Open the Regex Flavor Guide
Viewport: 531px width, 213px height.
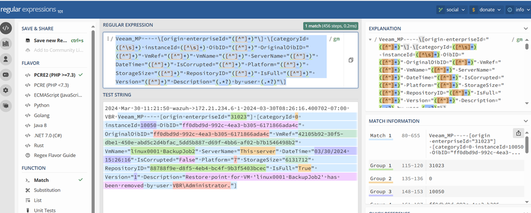coord(54,155)
